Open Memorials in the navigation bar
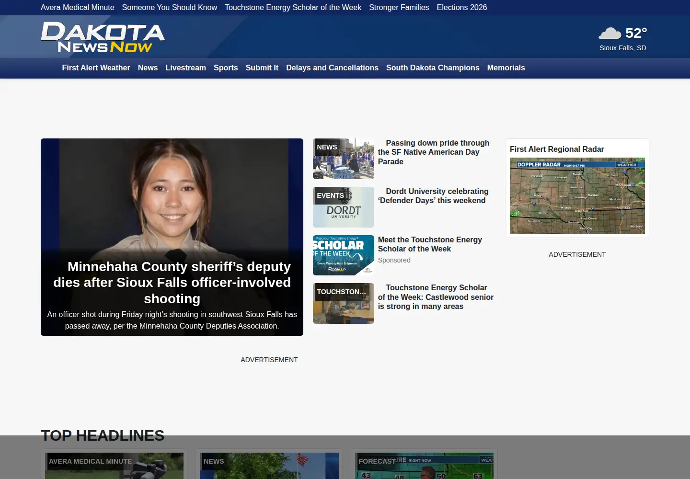Screen dimensions: 690x479 click(506, 68)
